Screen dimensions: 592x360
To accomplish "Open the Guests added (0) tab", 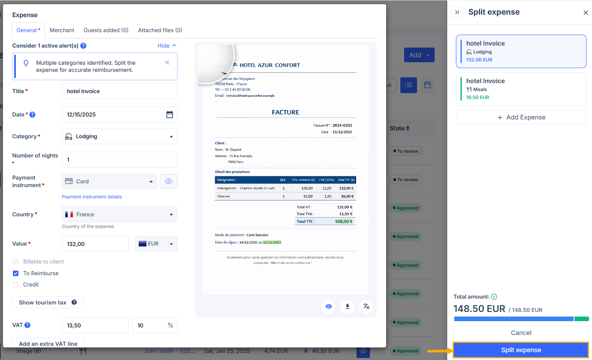I will click(x=106, y=30).
